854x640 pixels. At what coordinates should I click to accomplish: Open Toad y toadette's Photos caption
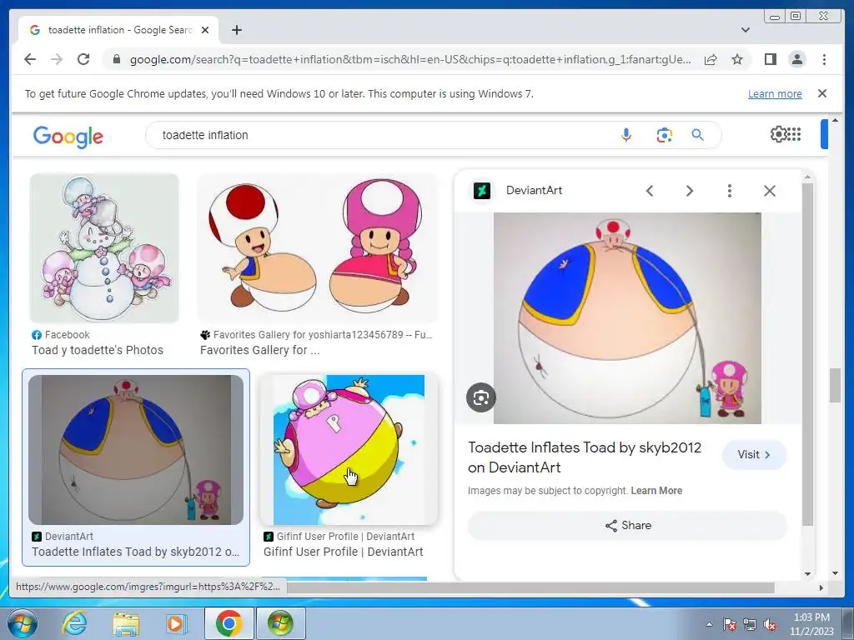98,350
